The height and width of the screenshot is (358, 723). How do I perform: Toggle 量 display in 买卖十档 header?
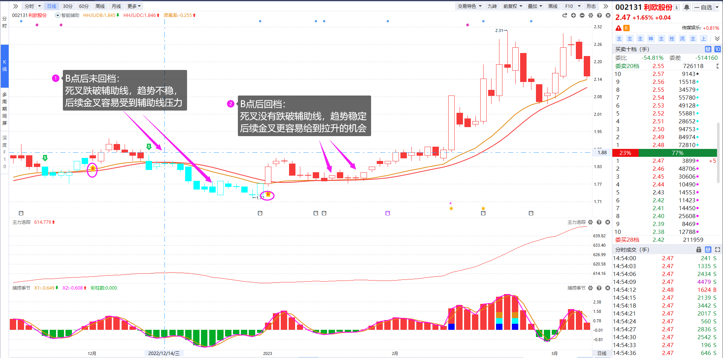point(708,49)
